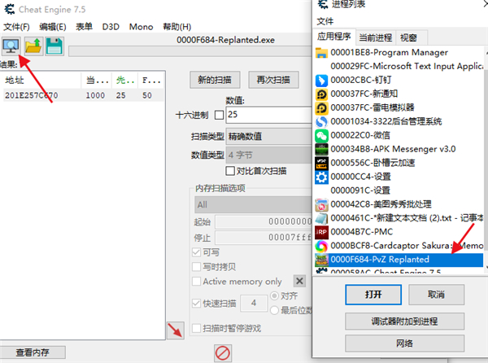The image size is (488, 363).
Task: Open the 编辑(E) menu
Action: [53, 27]
